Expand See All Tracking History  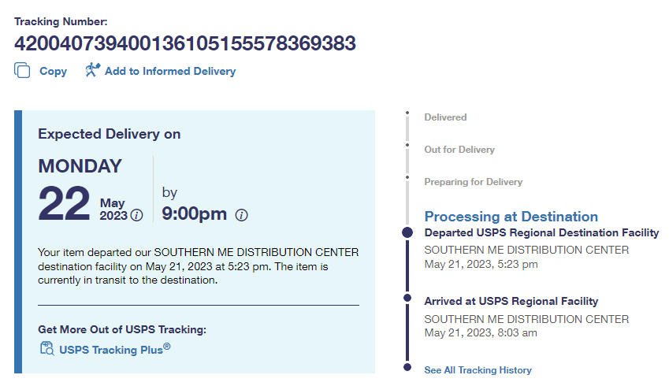tap(478, 370)
